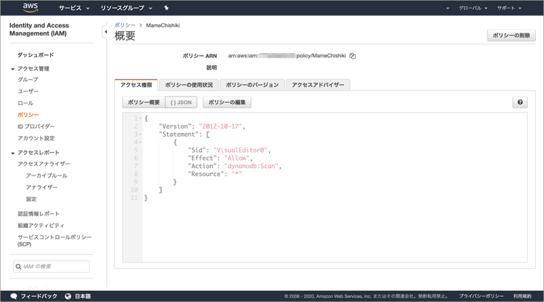Collapse the アクセスレポート section
Image resolution: width=544 pixels, height=302 pixels.
(x=13, y=153)
